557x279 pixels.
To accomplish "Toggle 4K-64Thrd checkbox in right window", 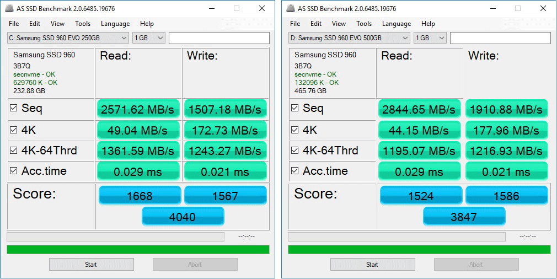I will coord(295,151).
